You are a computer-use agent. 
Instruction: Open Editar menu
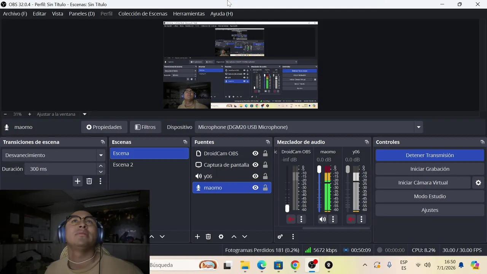pyautogui.click(x=40, y=14)
